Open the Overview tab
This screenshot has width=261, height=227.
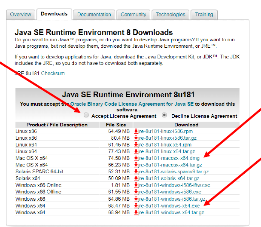click(x=20, y=14)
